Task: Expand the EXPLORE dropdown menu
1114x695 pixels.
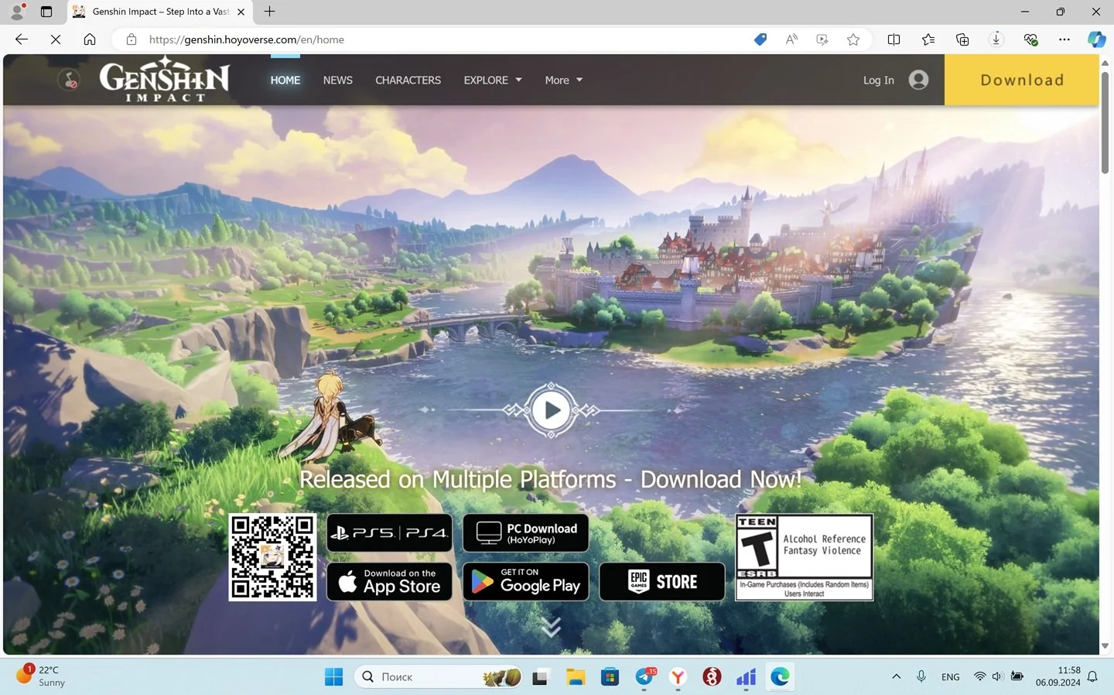Action: tap(493, 80)
